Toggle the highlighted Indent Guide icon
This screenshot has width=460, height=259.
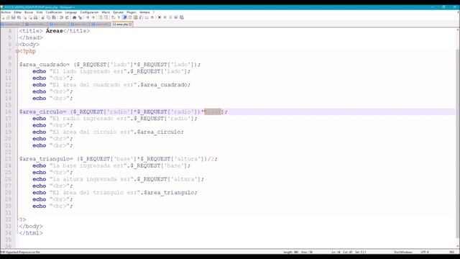(x=124, y=17)
